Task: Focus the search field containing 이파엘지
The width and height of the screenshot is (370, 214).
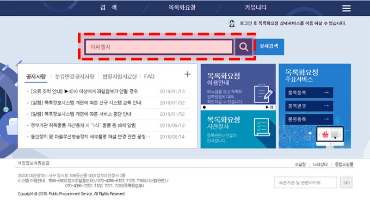Action: click(x=159, y=47)
